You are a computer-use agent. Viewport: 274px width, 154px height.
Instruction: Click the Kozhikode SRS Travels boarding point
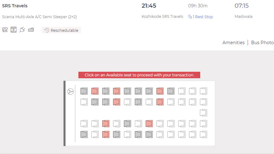[162, 16]
